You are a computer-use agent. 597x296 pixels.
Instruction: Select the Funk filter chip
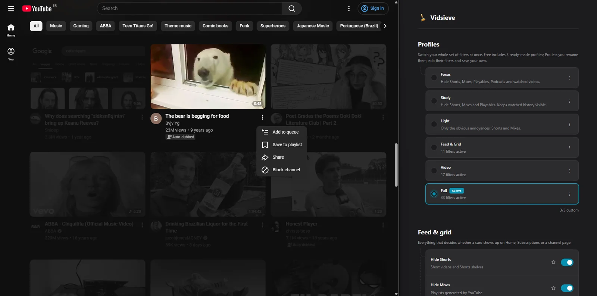244,26
